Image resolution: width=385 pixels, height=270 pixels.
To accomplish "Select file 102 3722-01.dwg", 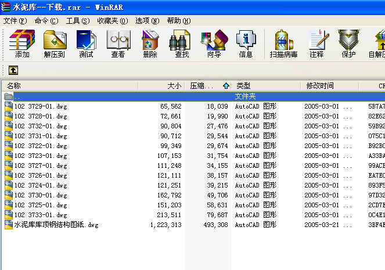I will coord(41,146).
